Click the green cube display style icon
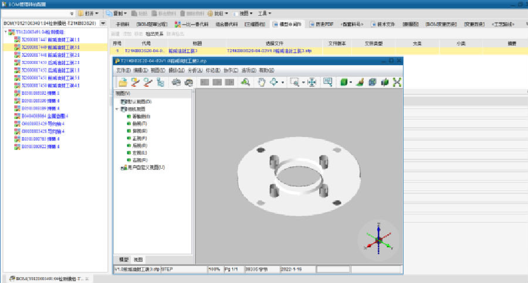 click(344, 82)
